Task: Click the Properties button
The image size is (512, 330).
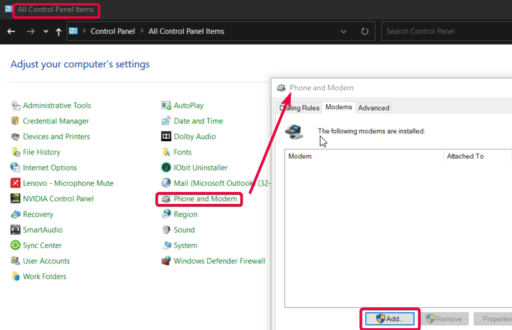Action: pos(493,319)
